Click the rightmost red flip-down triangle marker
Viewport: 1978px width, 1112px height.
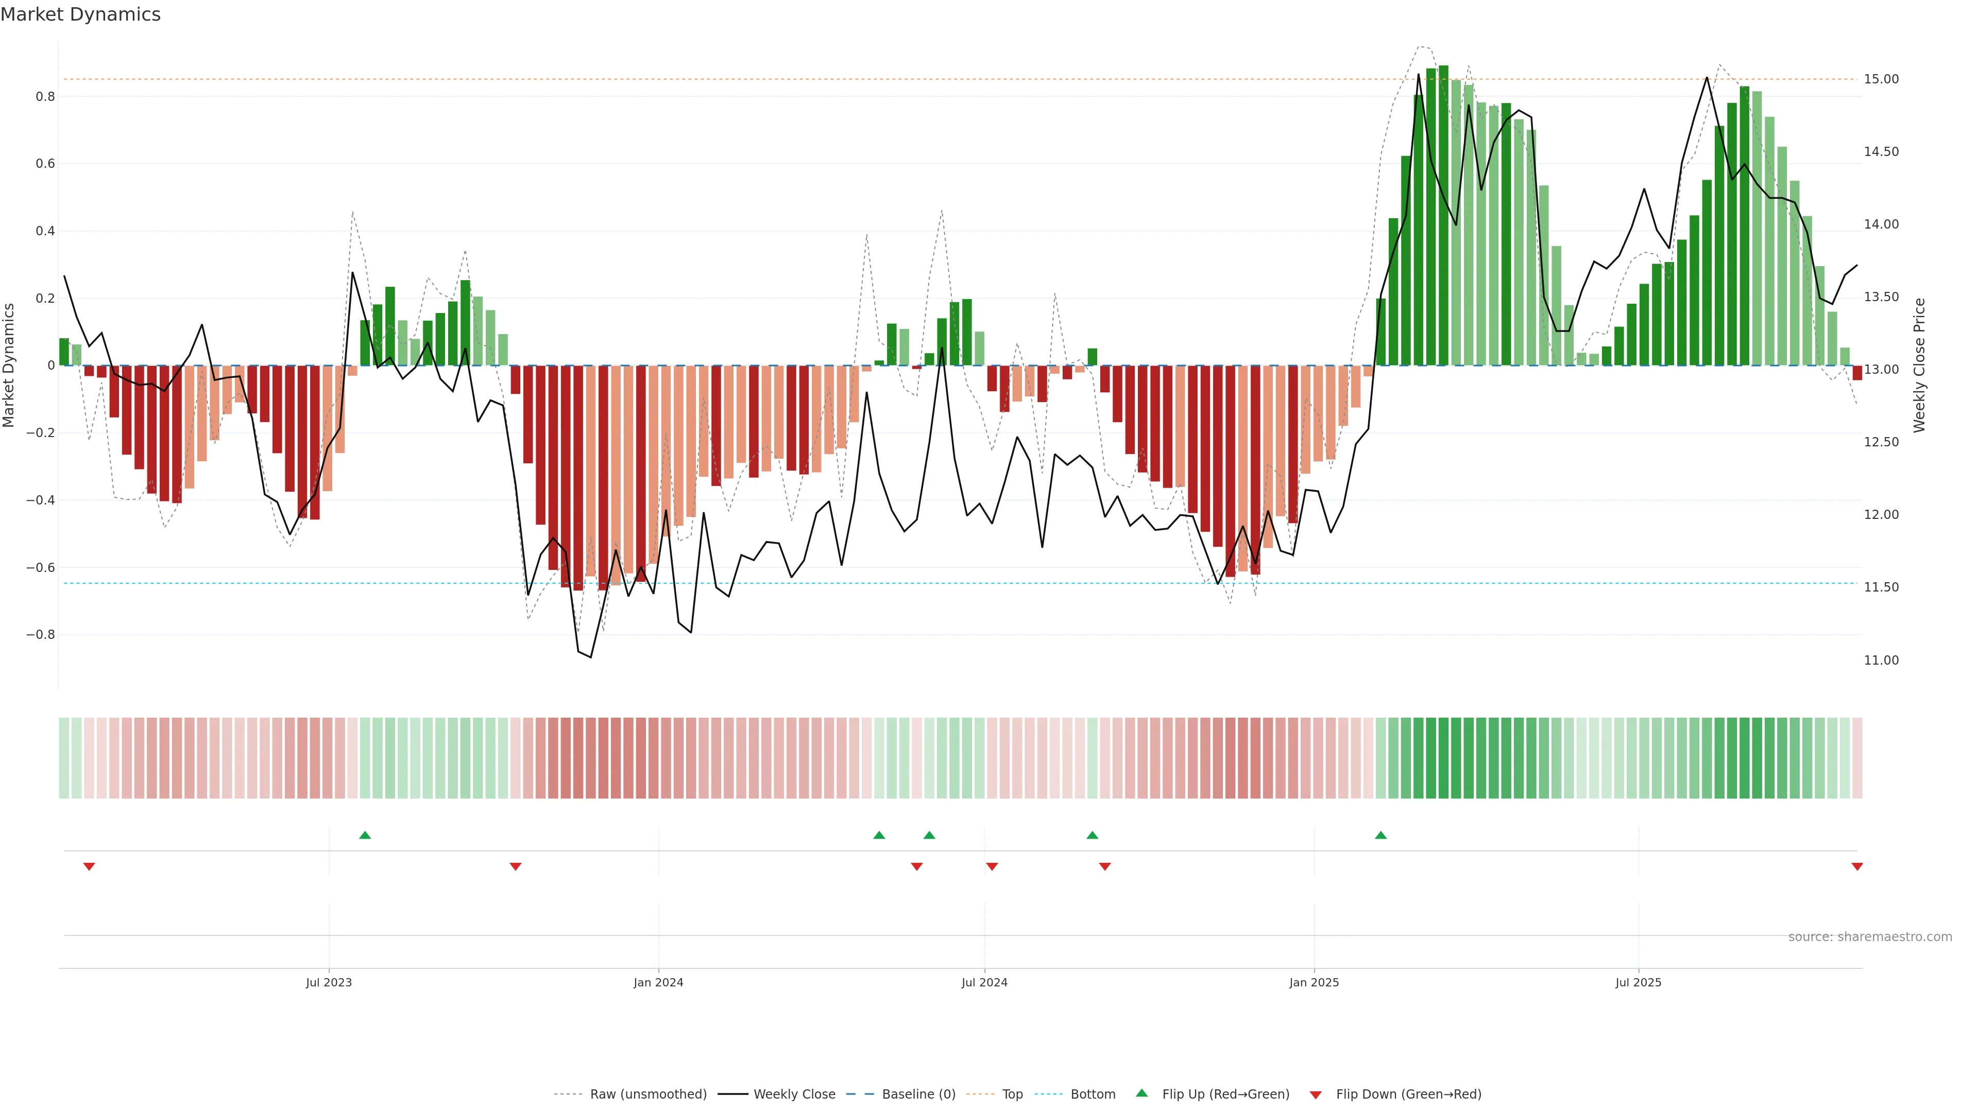pyautogui.click(x=1856, y=866)
